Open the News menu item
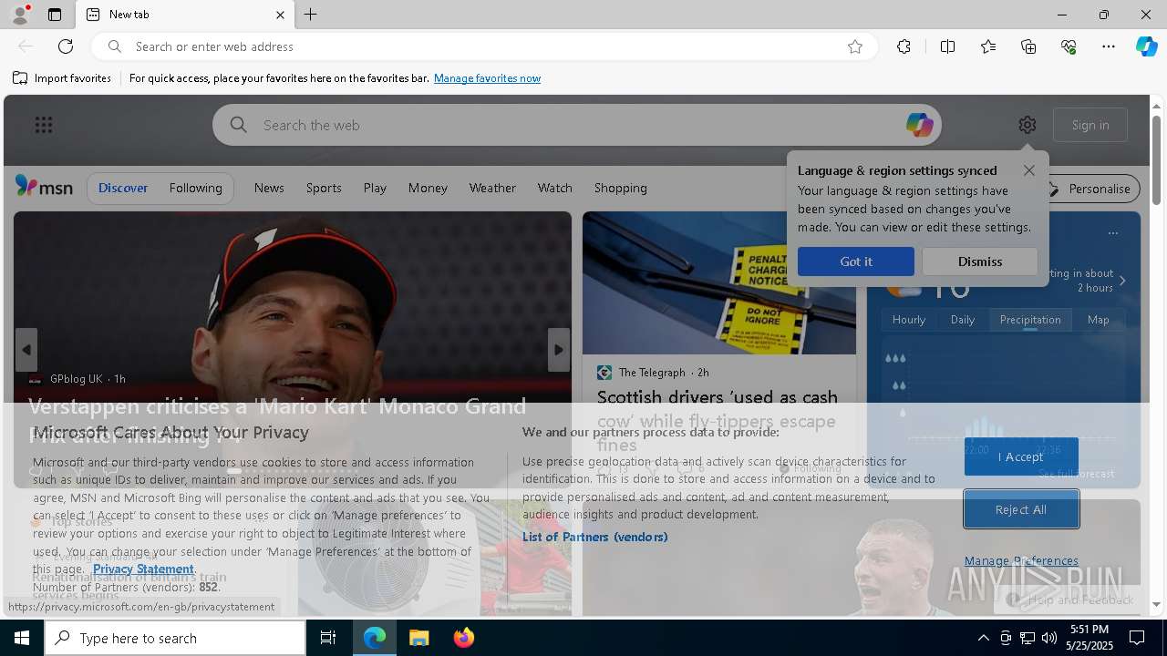 pyautogui.click(x=269, y=188)
